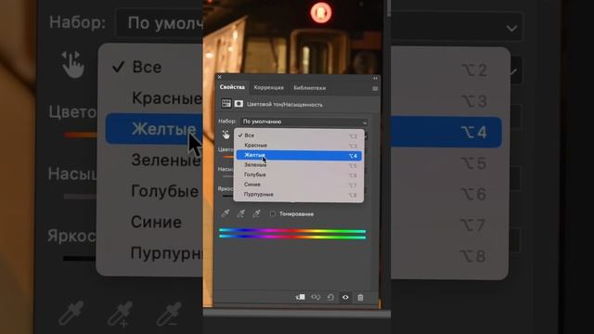Close the Properties panel with the X
This screenshot has width=594, height=334.
click(219, 77)
